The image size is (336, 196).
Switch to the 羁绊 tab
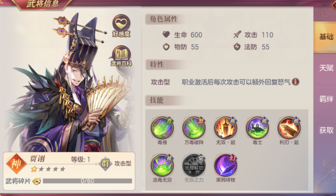(325, 99)
